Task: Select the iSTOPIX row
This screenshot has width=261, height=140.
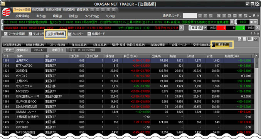Action: (128, 127)
